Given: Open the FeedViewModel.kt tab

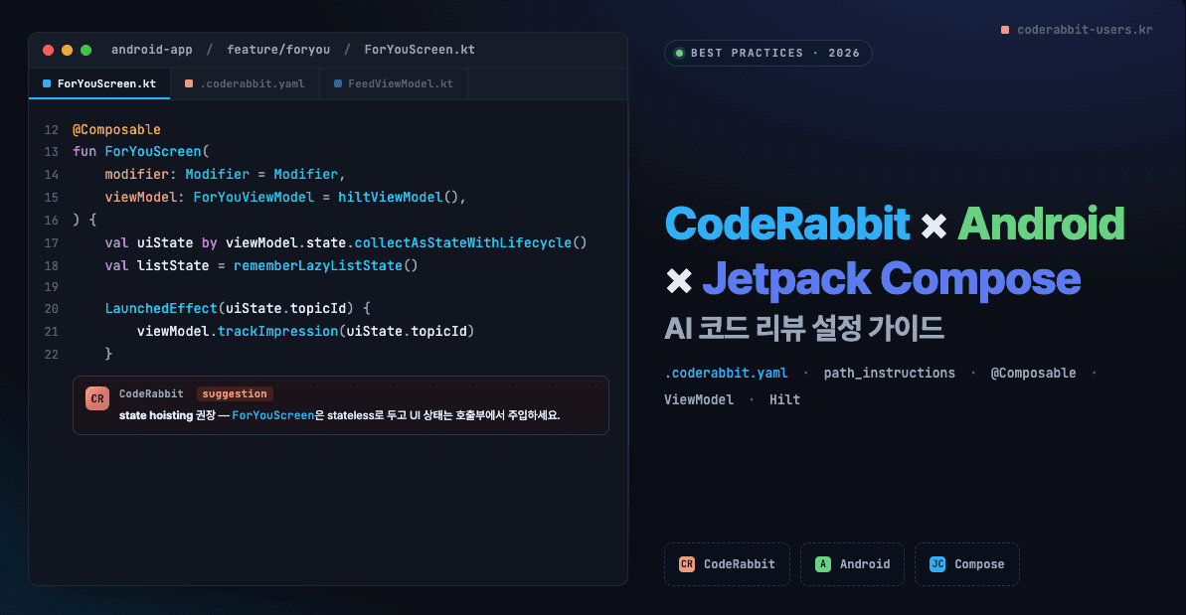Looking at the screenshot, I should click(x=394, y=83).
